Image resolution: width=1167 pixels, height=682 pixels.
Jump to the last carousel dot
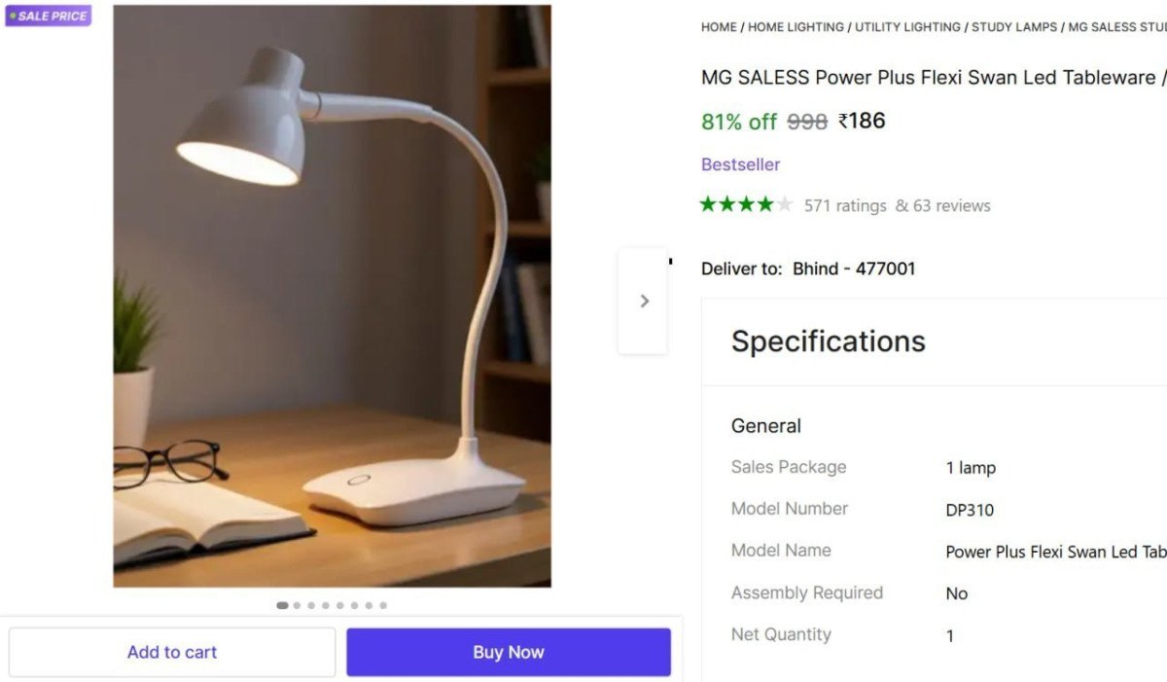pos(383,605)
